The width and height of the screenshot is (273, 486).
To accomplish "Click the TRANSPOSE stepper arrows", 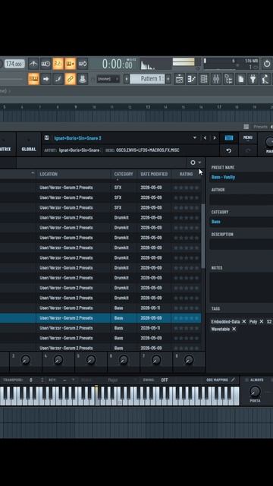I will [42, 380].
